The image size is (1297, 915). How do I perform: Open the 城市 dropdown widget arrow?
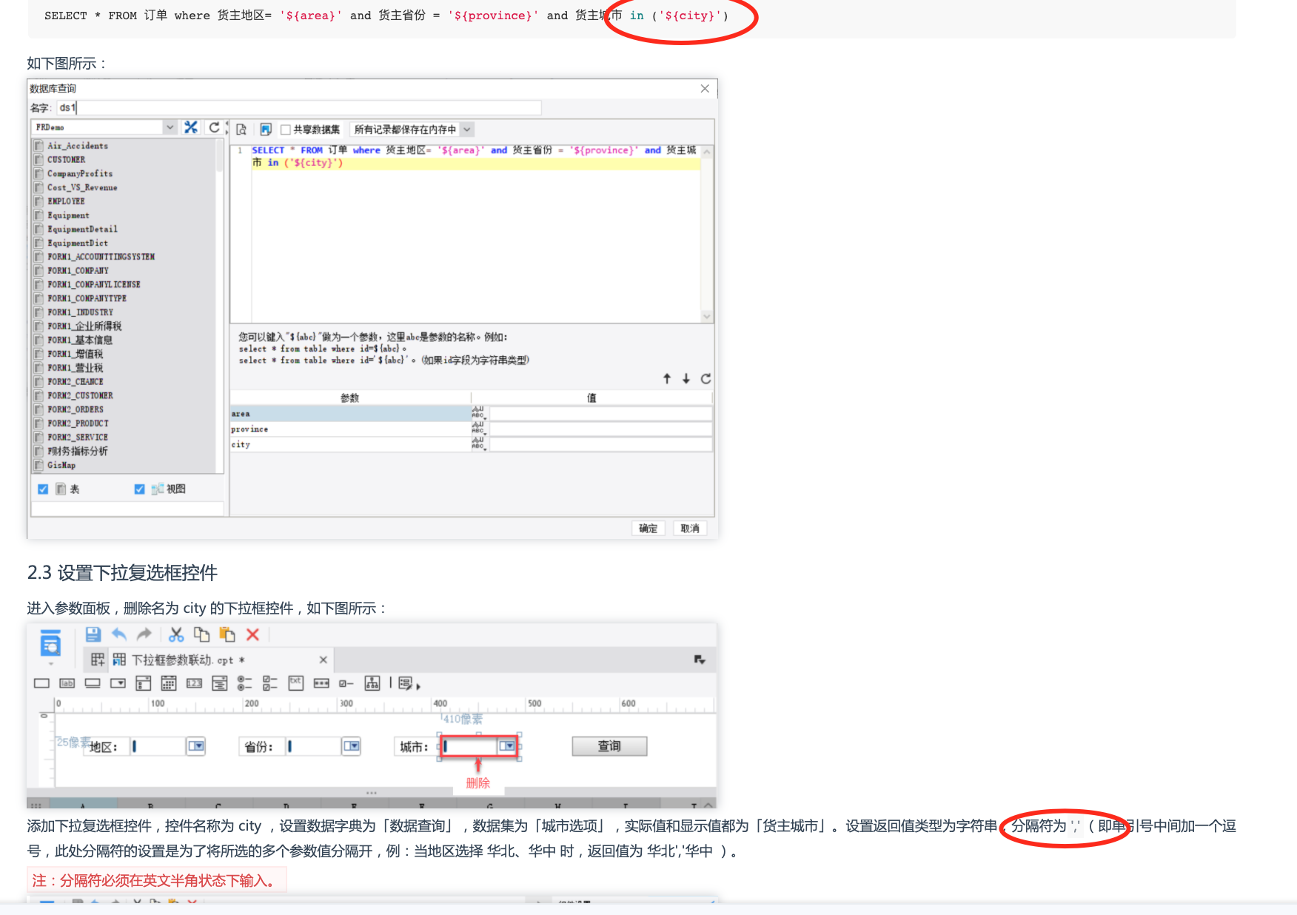coord(507,746)
